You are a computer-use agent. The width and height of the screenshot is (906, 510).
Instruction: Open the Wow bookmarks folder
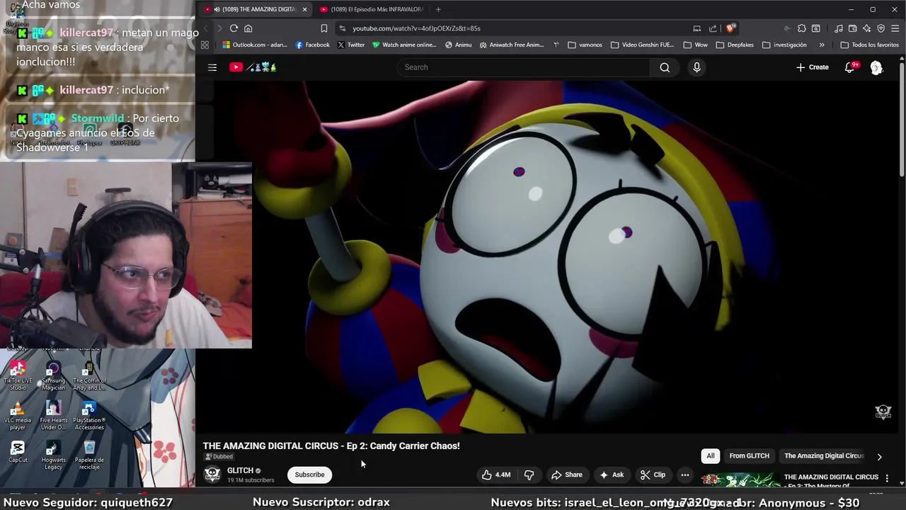(695, 45)
